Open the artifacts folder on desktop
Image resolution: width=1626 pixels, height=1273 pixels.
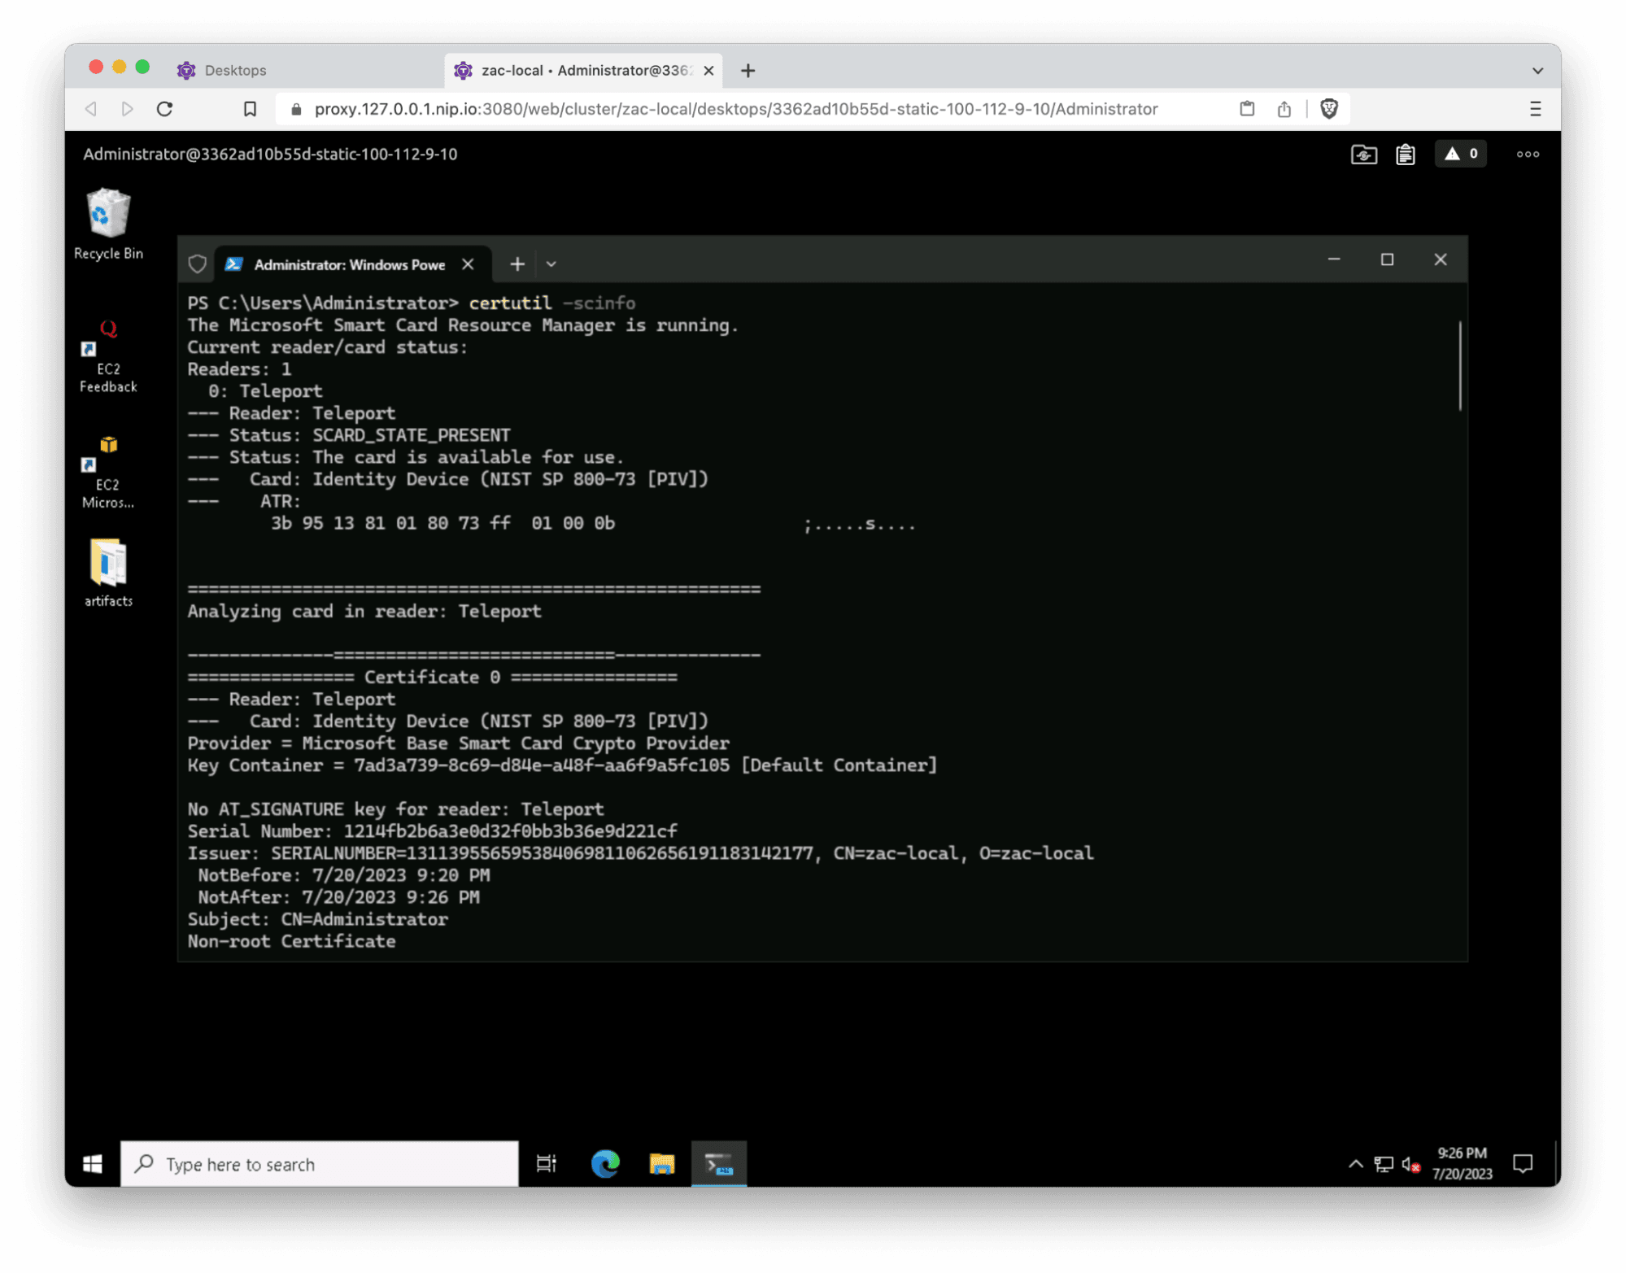(108, 573)
